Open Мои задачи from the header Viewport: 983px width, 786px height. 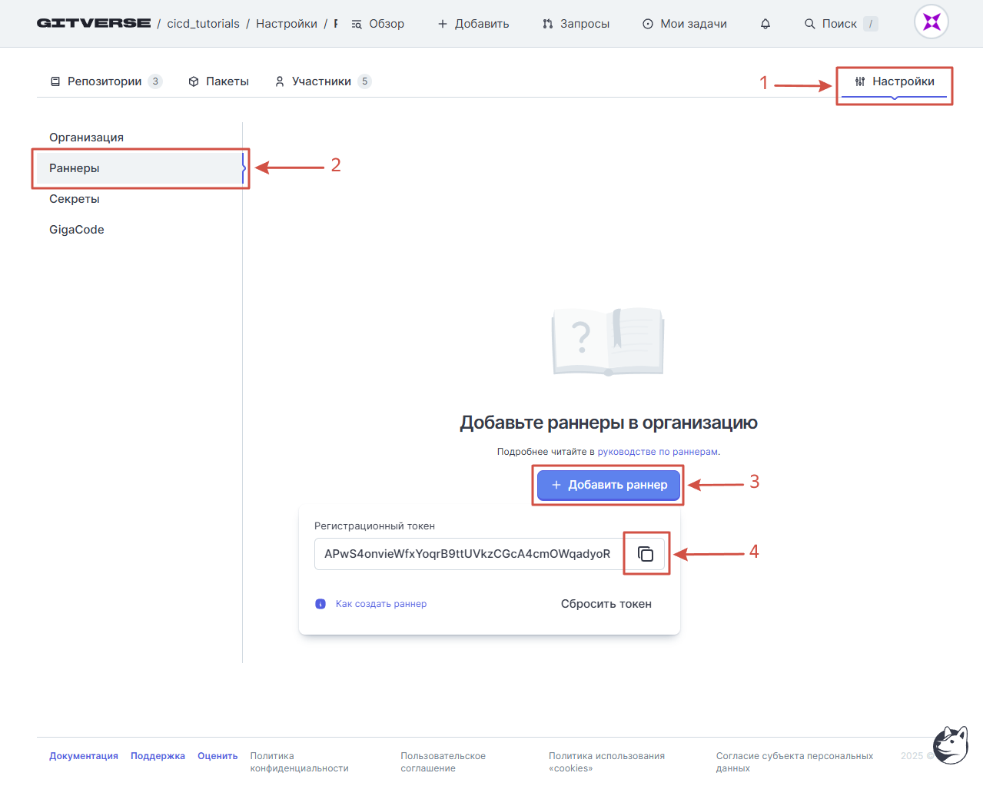684,24
